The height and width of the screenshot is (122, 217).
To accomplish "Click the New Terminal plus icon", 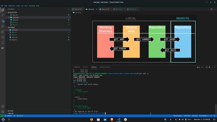I will [202, 67].
